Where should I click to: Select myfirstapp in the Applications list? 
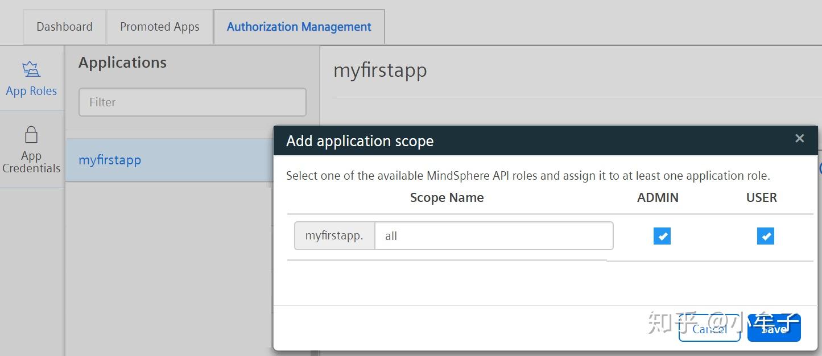[x=110, y=160]
